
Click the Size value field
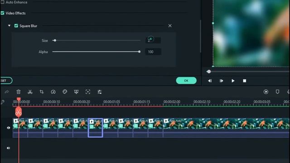point(153,40)
